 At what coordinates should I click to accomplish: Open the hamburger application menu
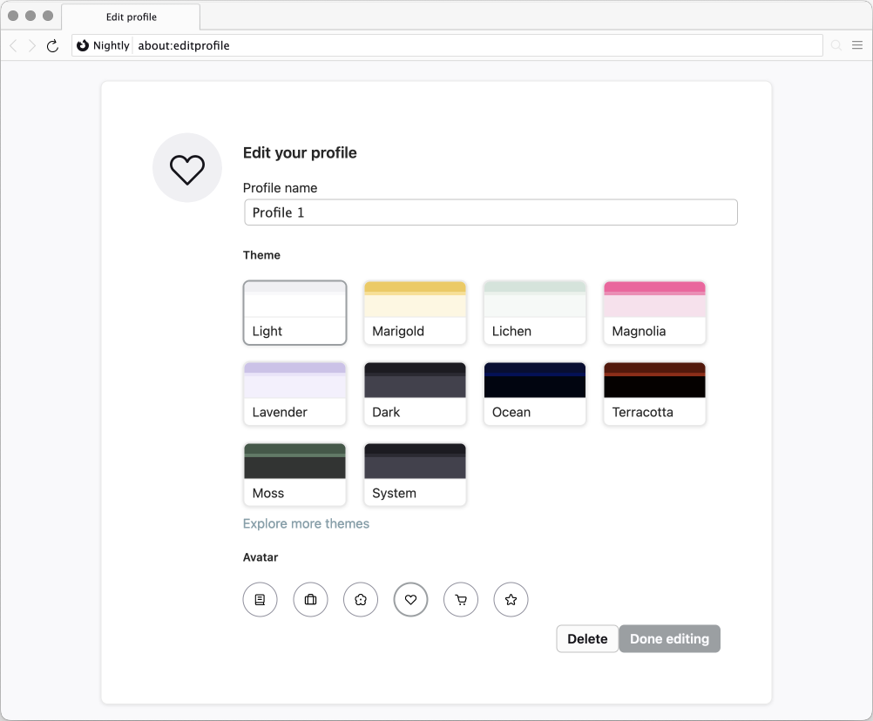857,45
